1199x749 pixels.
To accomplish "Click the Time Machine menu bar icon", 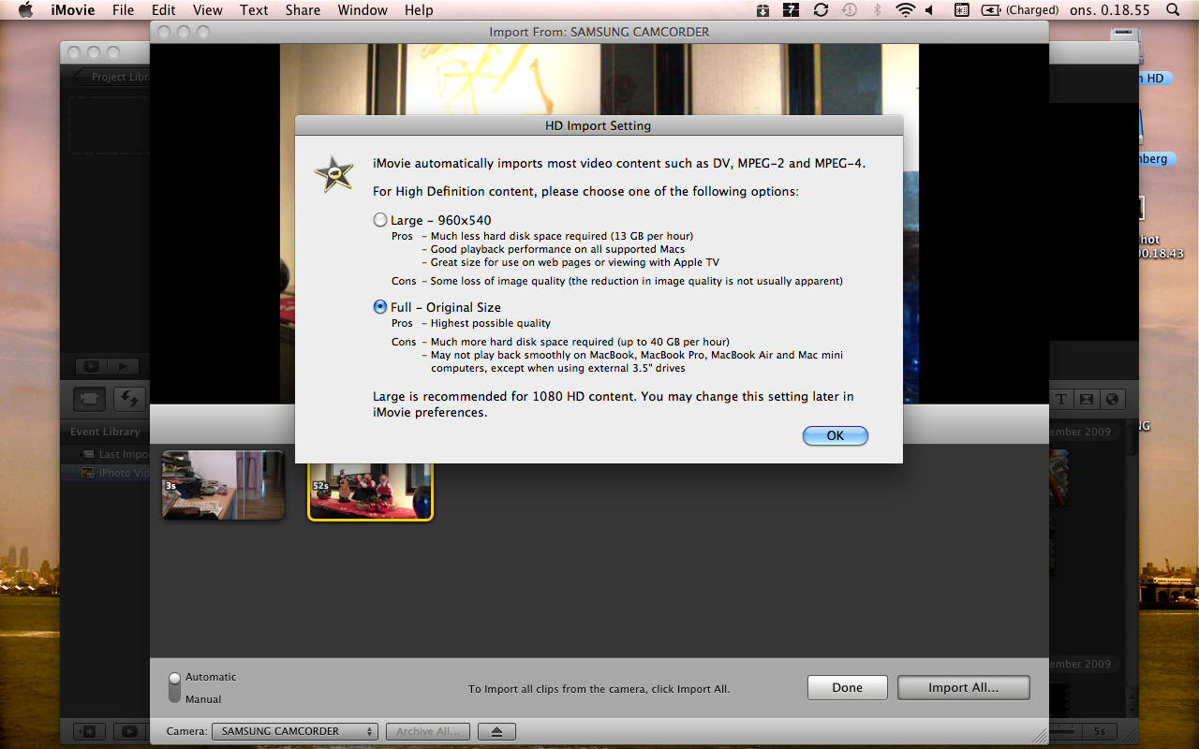I will pos(850,10).
